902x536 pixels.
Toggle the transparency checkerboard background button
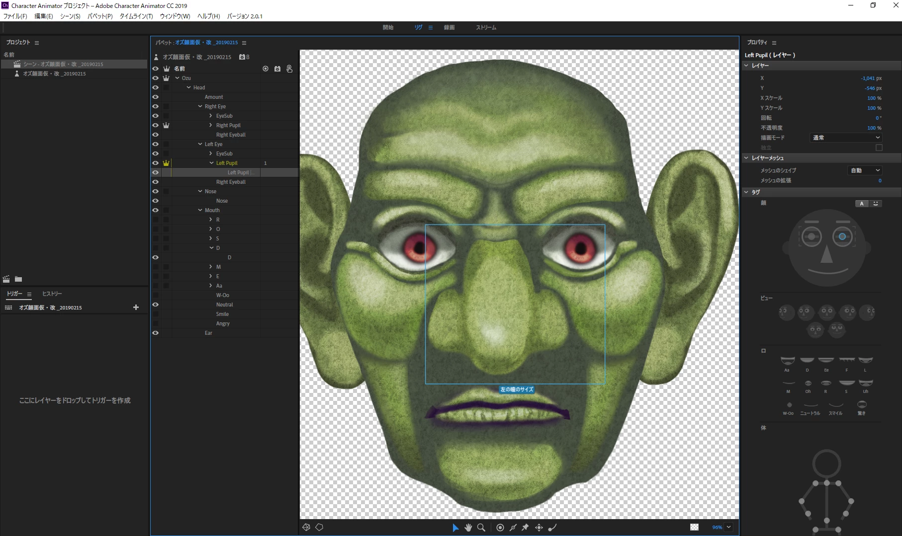694,527
